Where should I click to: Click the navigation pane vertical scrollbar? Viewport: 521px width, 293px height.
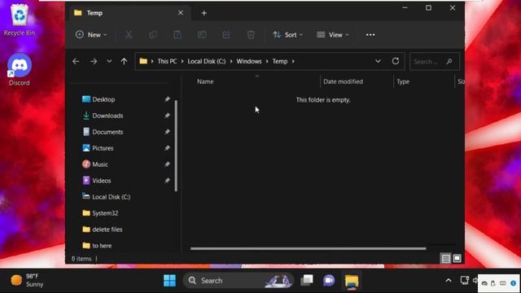[x=176, y=146]
